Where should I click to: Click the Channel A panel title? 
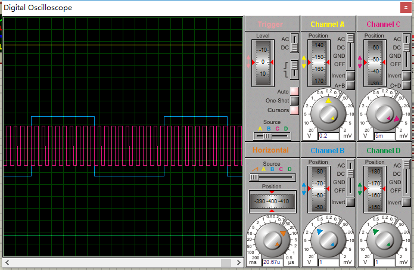coord(328,24)
